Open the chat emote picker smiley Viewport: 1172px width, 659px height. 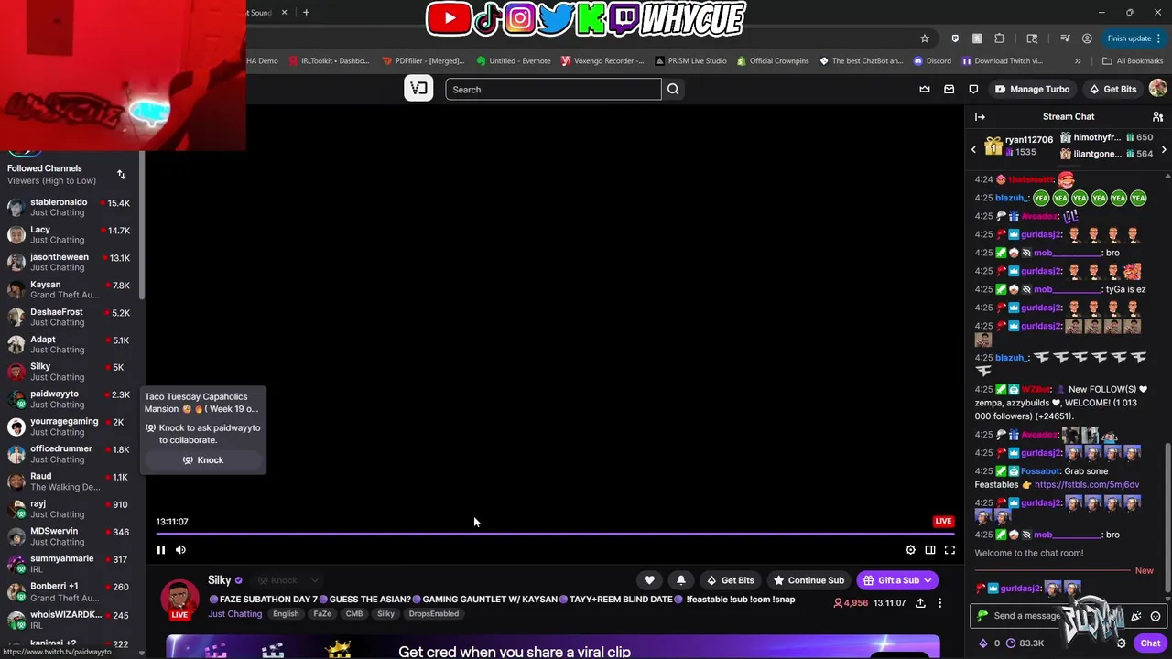(x=1156, y=616)
